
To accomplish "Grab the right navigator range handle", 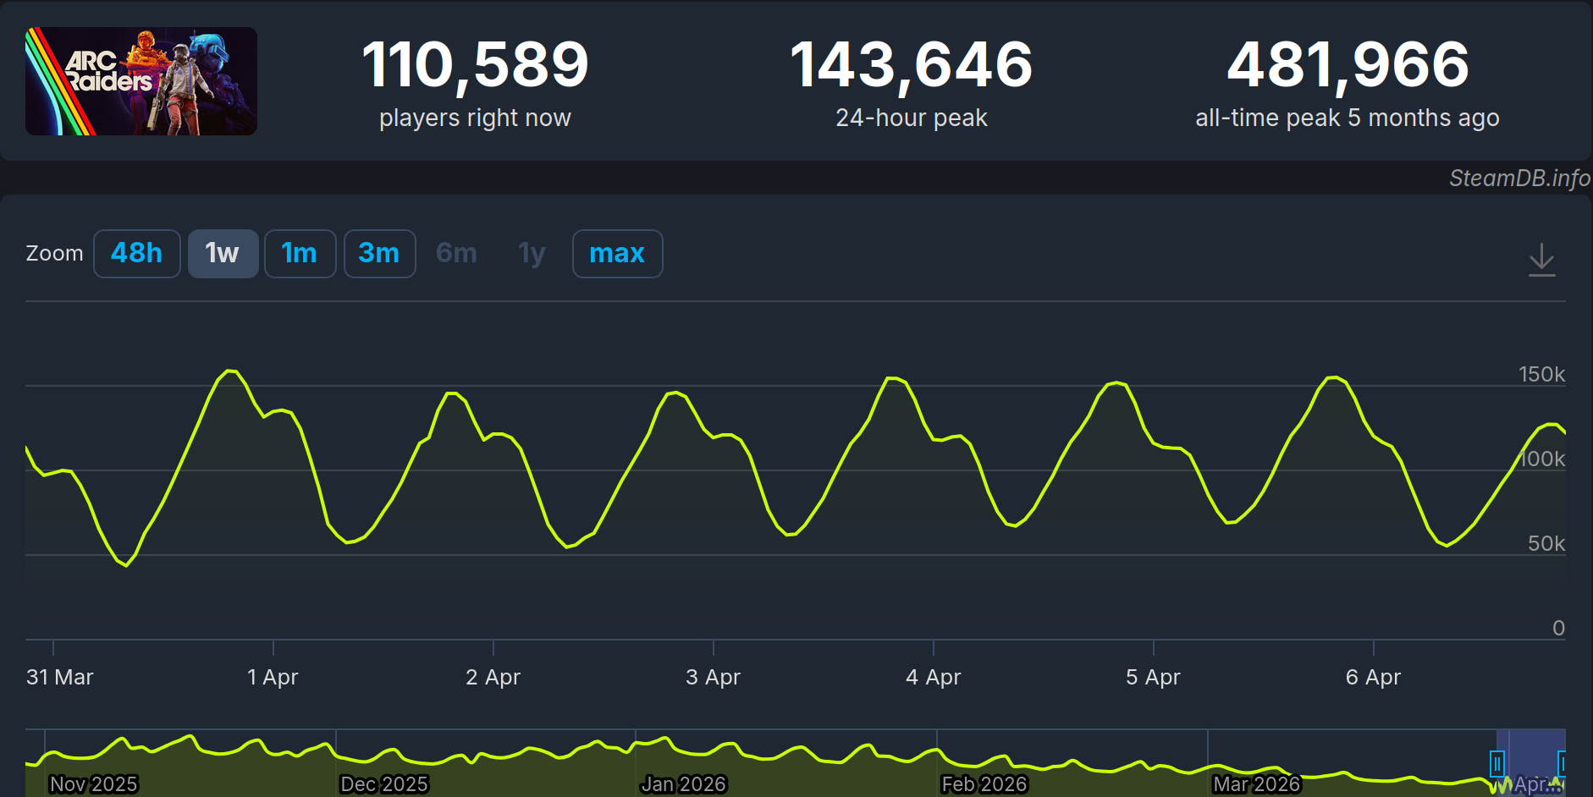I will click(x=1562, y=764).
